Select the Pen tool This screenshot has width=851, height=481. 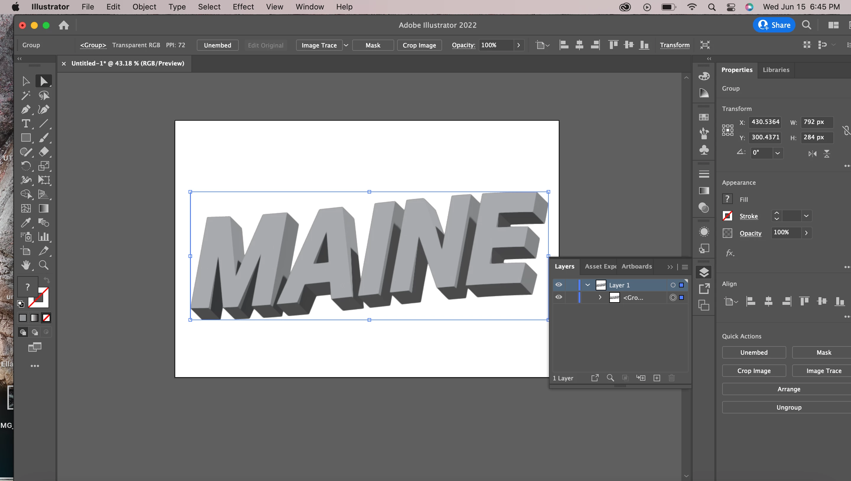[x=25, y=110]
